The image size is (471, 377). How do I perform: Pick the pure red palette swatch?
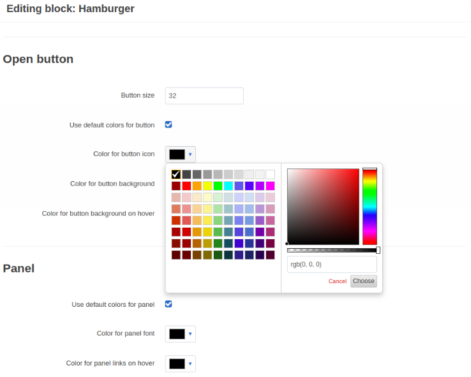click(x=186, y=186)
